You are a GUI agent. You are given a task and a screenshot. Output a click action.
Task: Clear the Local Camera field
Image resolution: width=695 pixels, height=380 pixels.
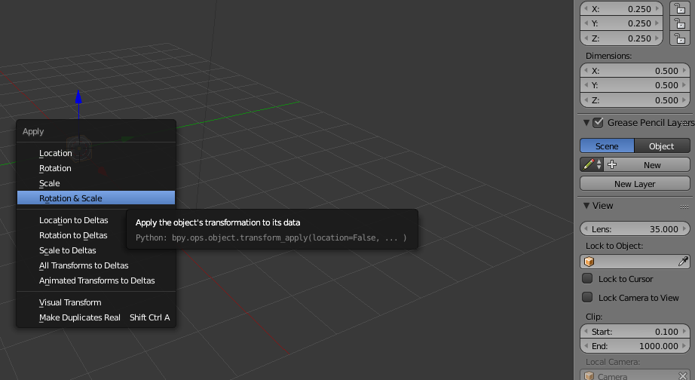683,376
